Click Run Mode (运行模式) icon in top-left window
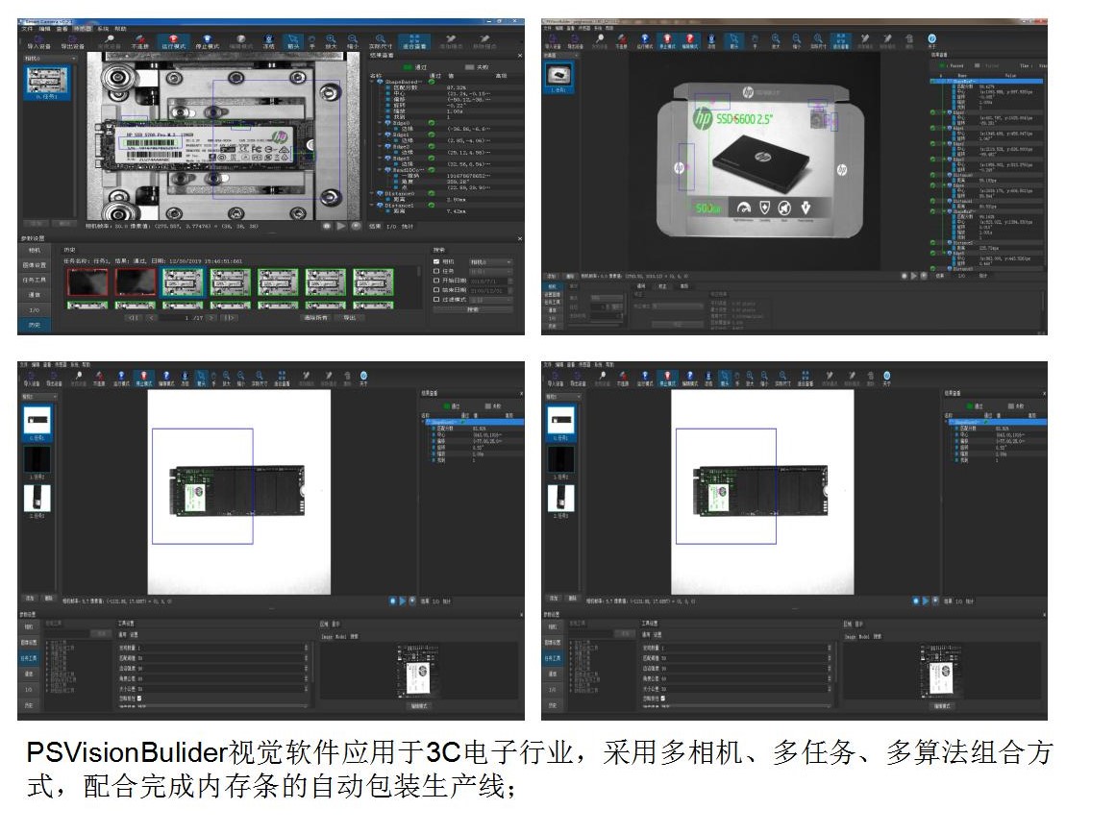Screen dimensions: 1116x834 (174, 41)
